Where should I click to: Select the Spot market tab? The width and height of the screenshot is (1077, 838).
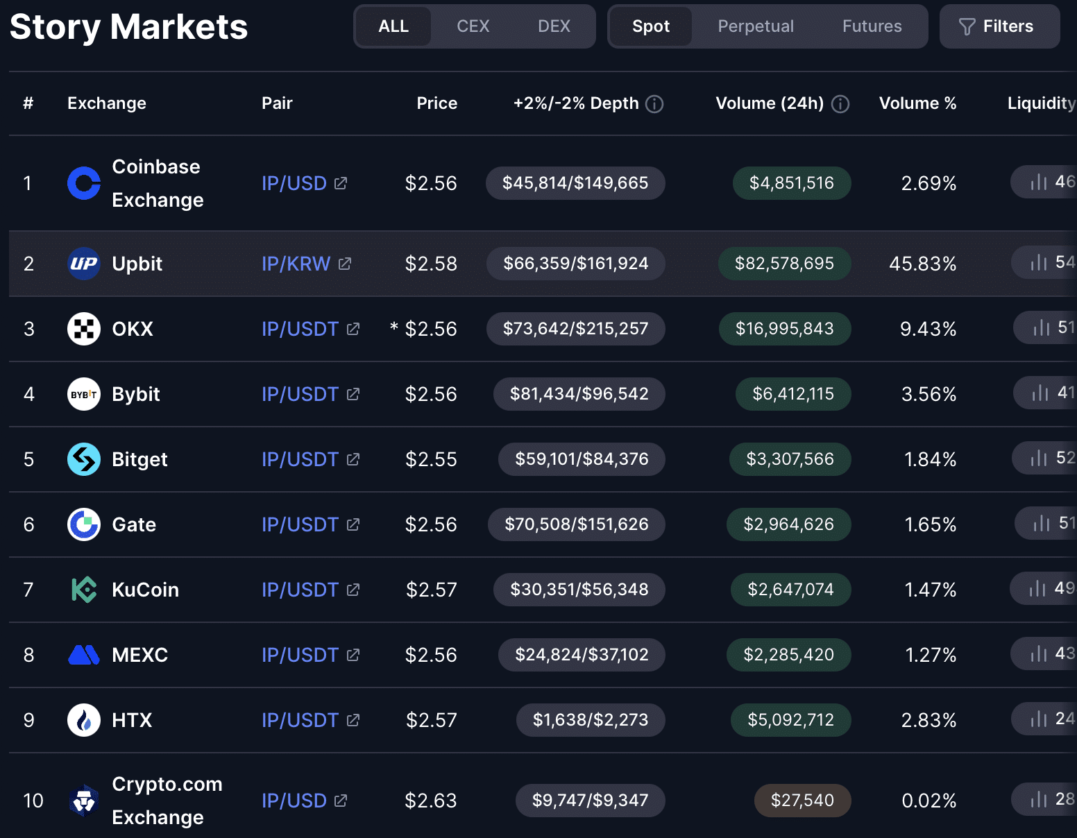click(x=651, y=26)
